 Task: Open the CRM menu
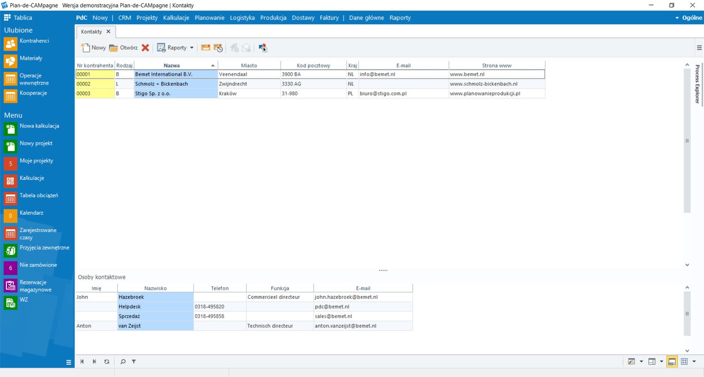[x=124, y=18]
